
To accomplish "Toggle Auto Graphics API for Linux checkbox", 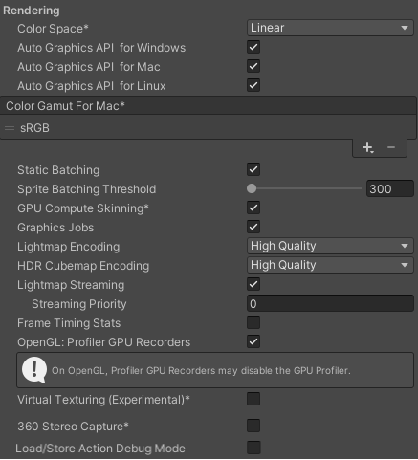I will coord(253,85).
